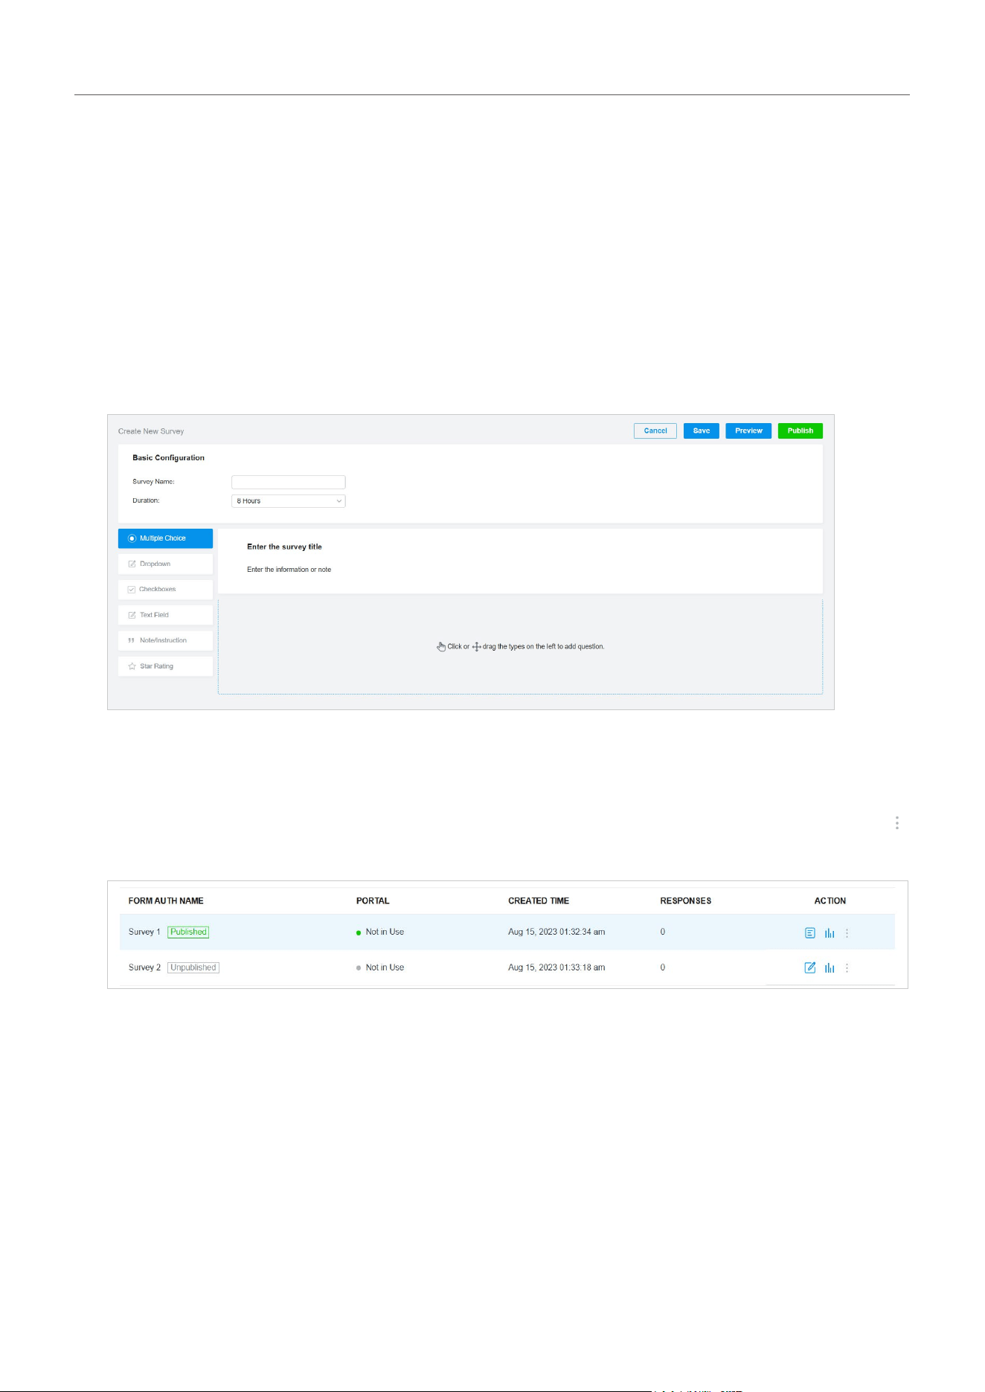Open the more options menu for Survey 1
The height and width of the screenshot is (1392, 985).
click(x=847, y=932)
